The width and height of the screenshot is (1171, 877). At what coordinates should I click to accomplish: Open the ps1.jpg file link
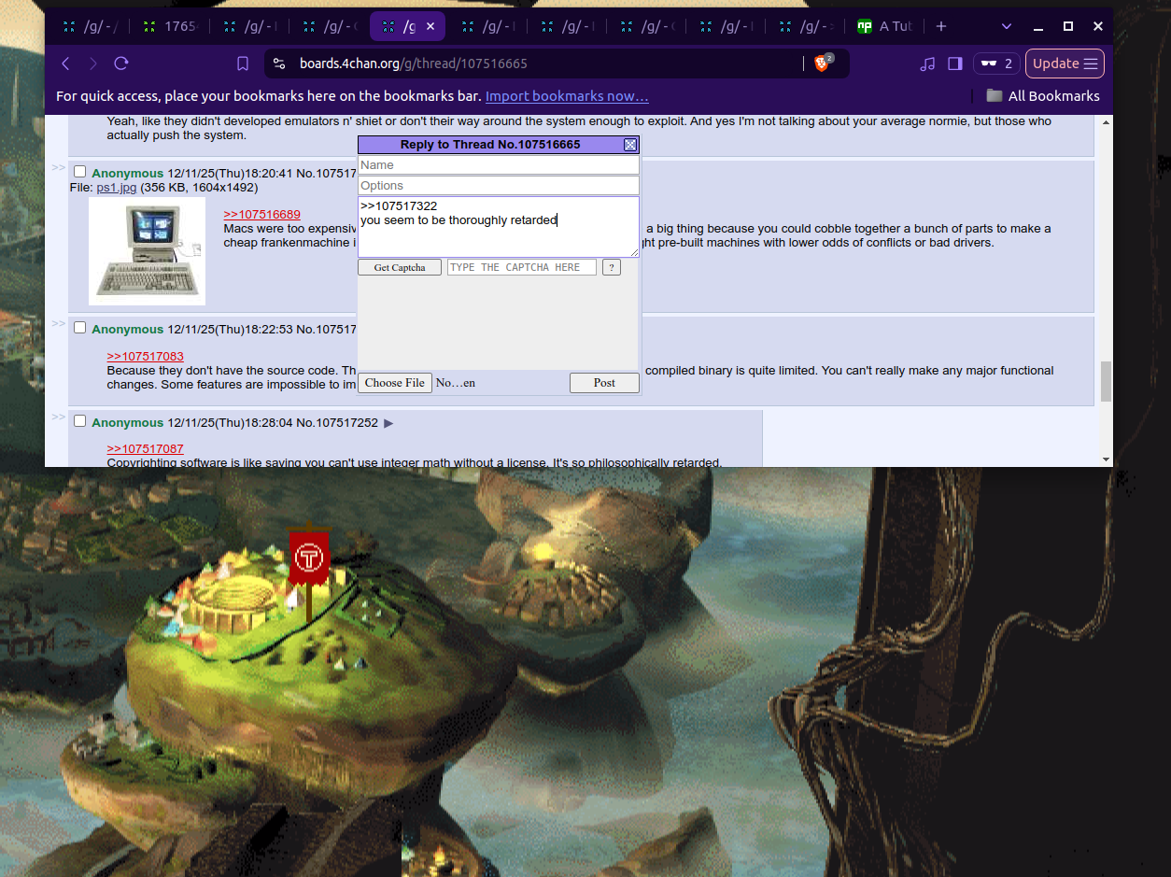coord(117,187)
